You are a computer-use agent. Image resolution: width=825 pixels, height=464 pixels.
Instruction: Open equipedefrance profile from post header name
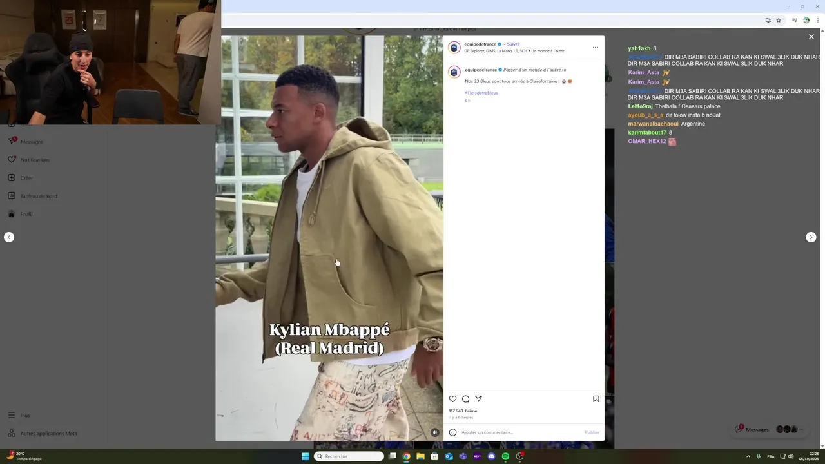tap(480, 44)
